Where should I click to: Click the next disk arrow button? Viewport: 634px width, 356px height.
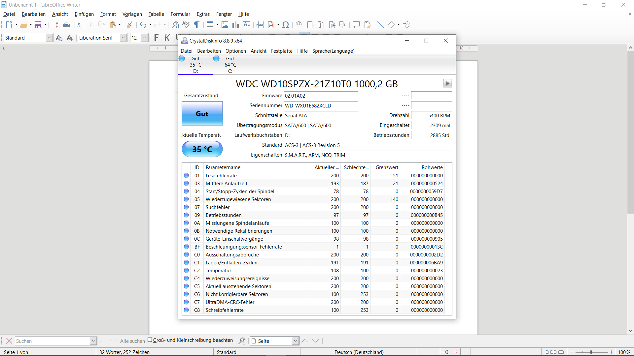(447, 83)
